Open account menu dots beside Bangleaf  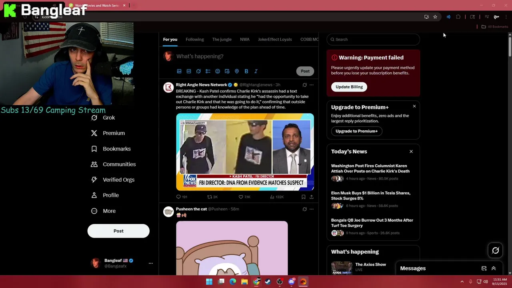pos(151,263)
